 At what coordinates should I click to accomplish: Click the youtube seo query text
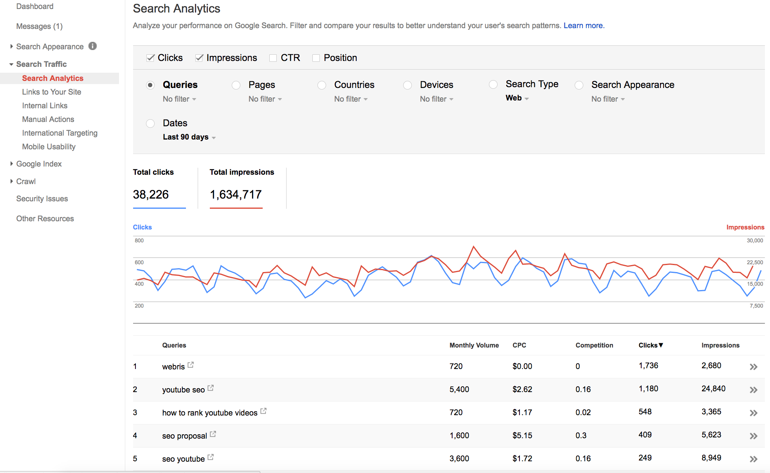click(184, 390)
